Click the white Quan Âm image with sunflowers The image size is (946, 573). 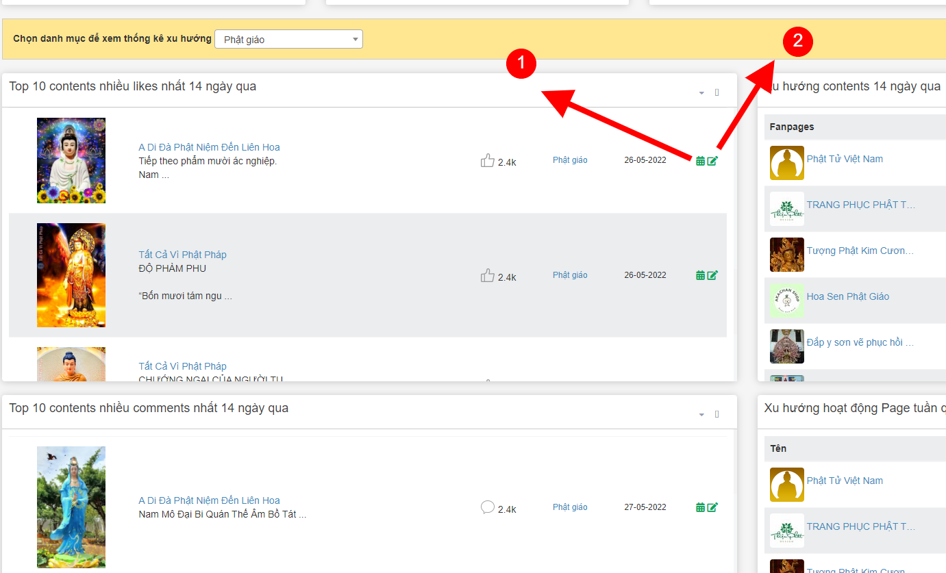point(71,160)
